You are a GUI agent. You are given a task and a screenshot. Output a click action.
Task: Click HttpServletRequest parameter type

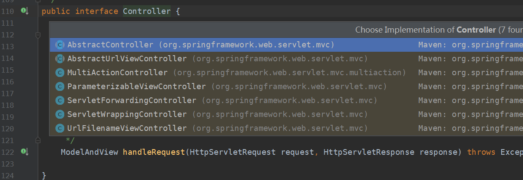[232, 152]
